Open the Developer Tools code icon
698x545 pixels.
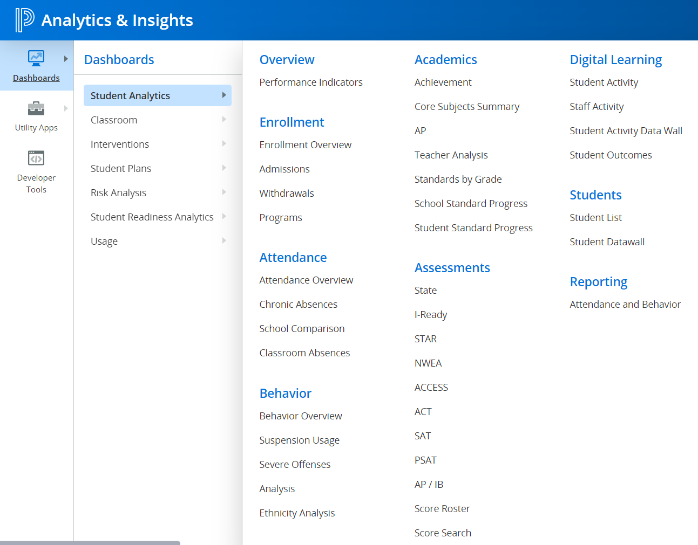[x=36, y=158]
